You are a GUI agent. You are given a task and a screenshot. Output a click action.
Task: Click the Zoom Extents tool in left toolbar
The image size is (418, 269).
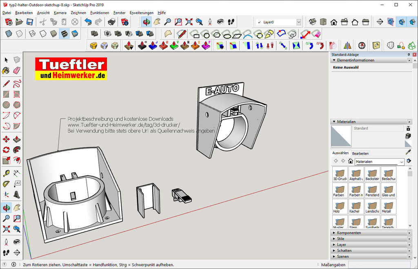pos(7,229)
